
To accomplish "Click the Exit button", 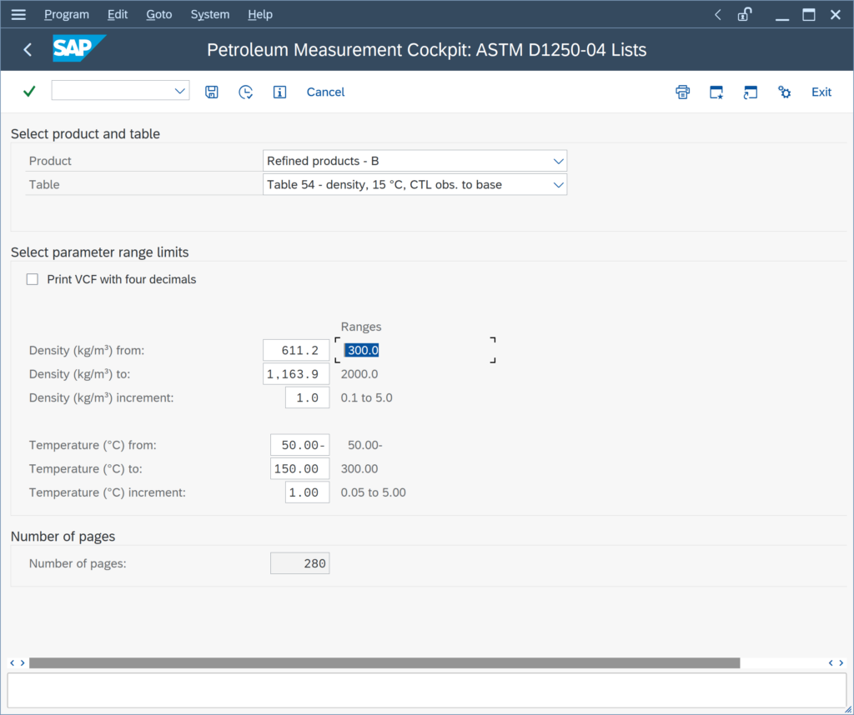I will pyautogui.click(x=821, y=92).
